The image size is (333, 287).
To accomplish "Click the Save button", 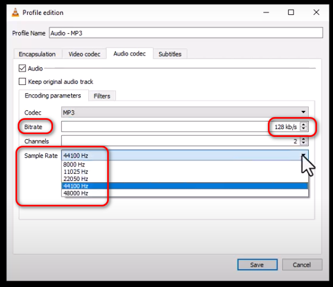I will 257,265.
